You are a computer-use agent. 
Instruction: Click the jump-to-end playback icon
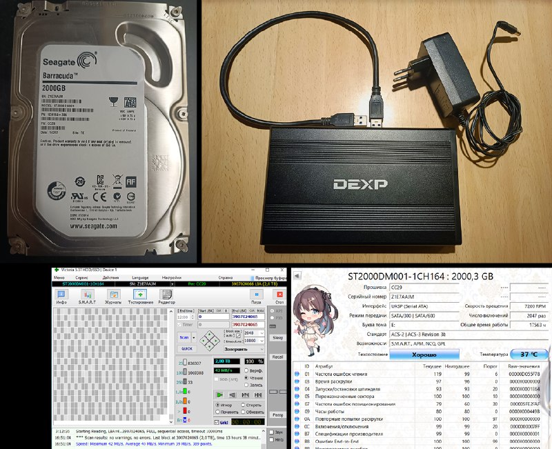(x=258, y=395)
